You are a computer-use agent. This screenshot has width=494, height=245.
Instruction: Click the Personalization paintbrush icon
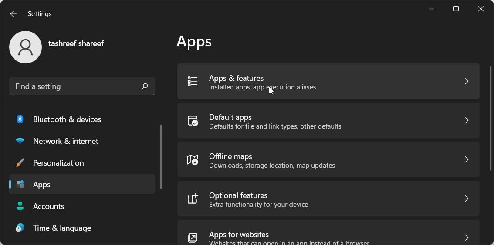click(x=20, y=163)
